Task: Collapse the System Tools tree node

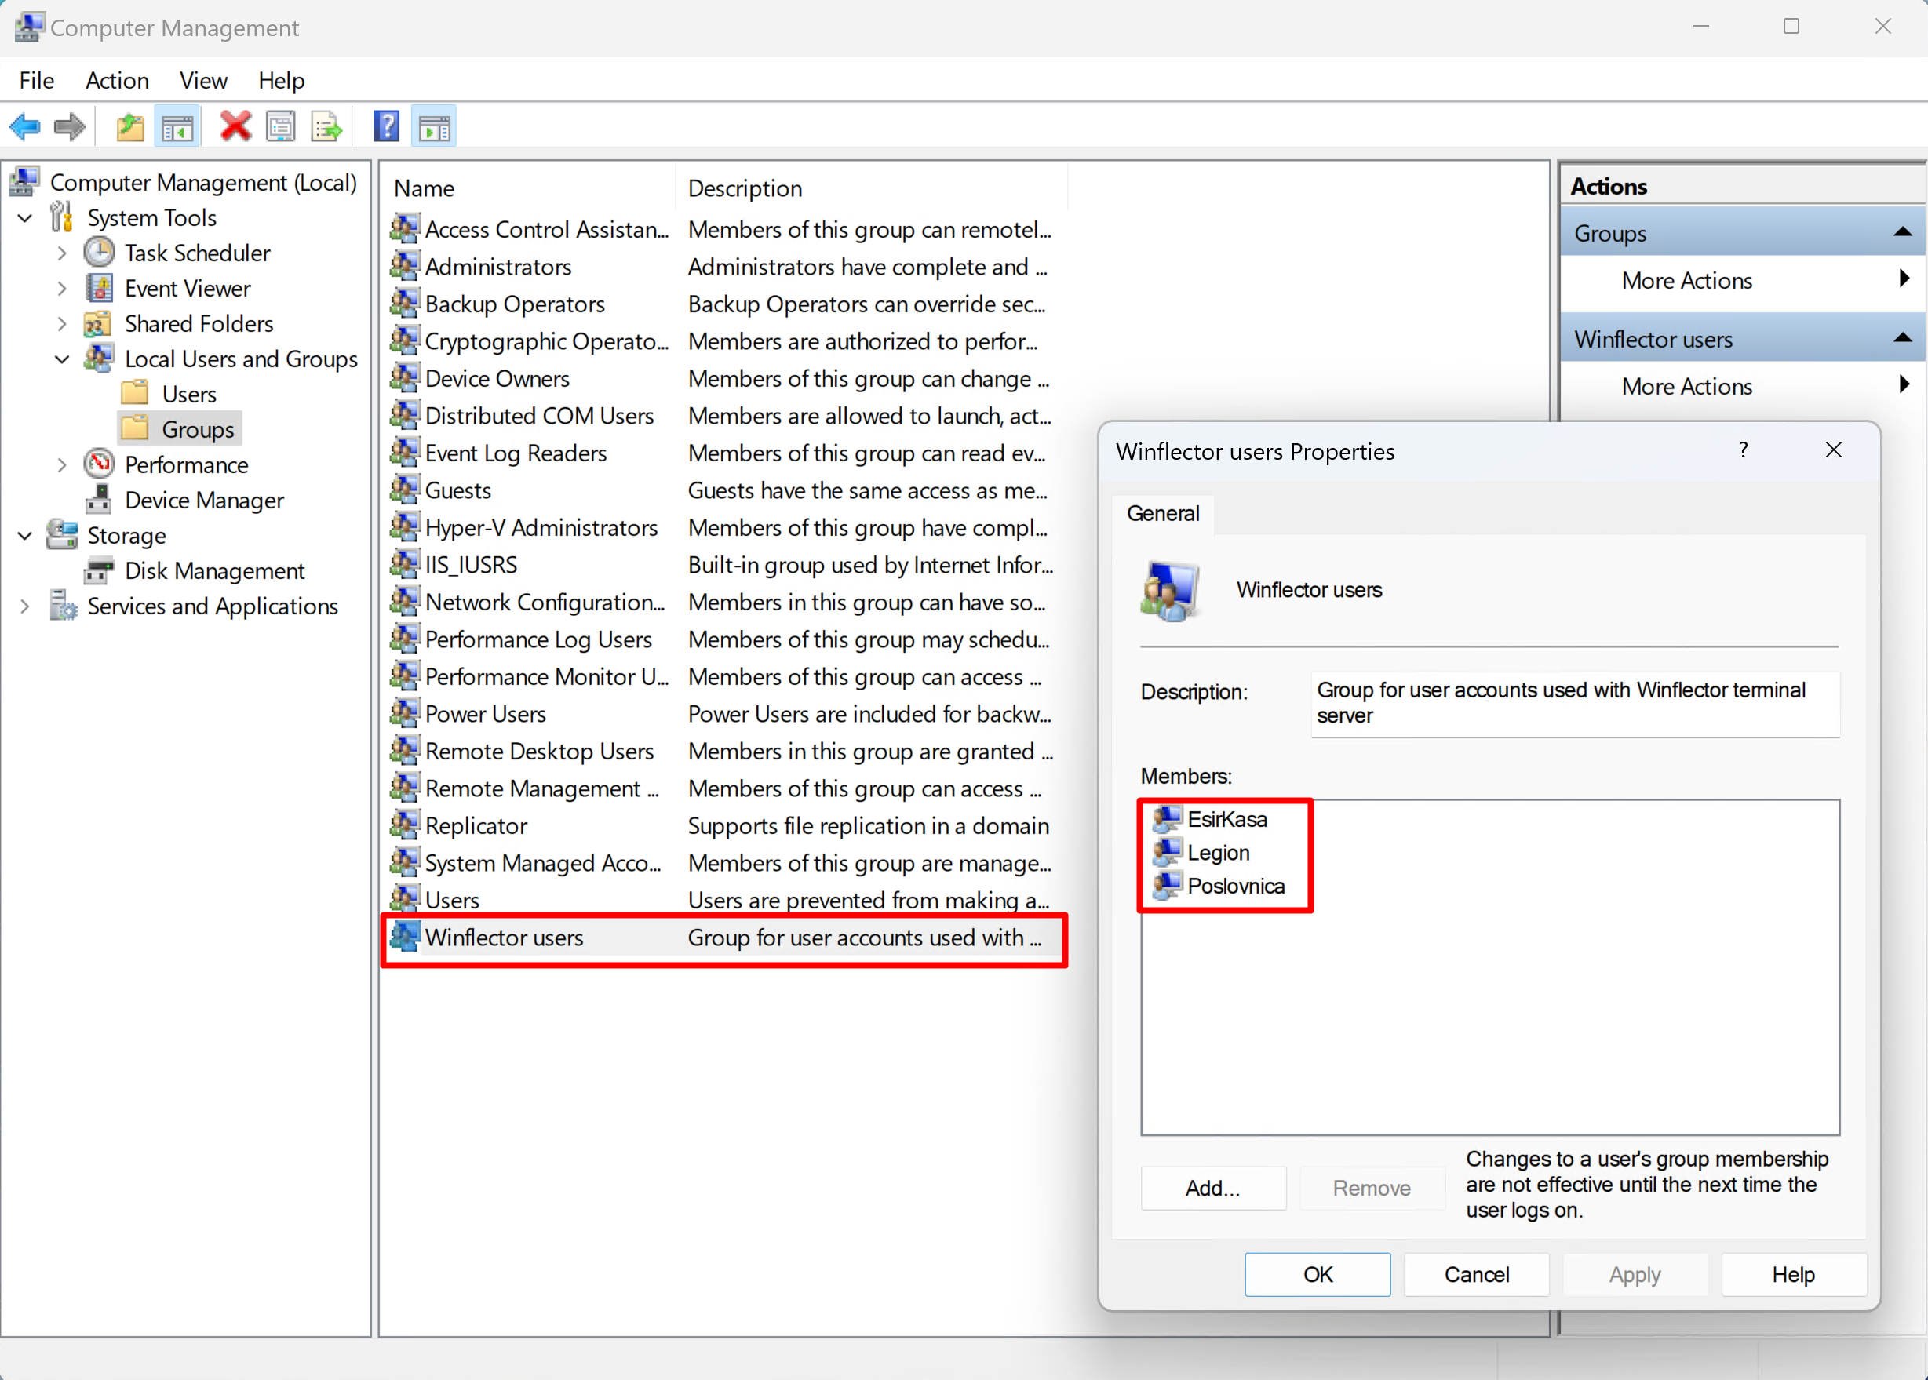Action: pyautogui.click(x=25, y=218)
